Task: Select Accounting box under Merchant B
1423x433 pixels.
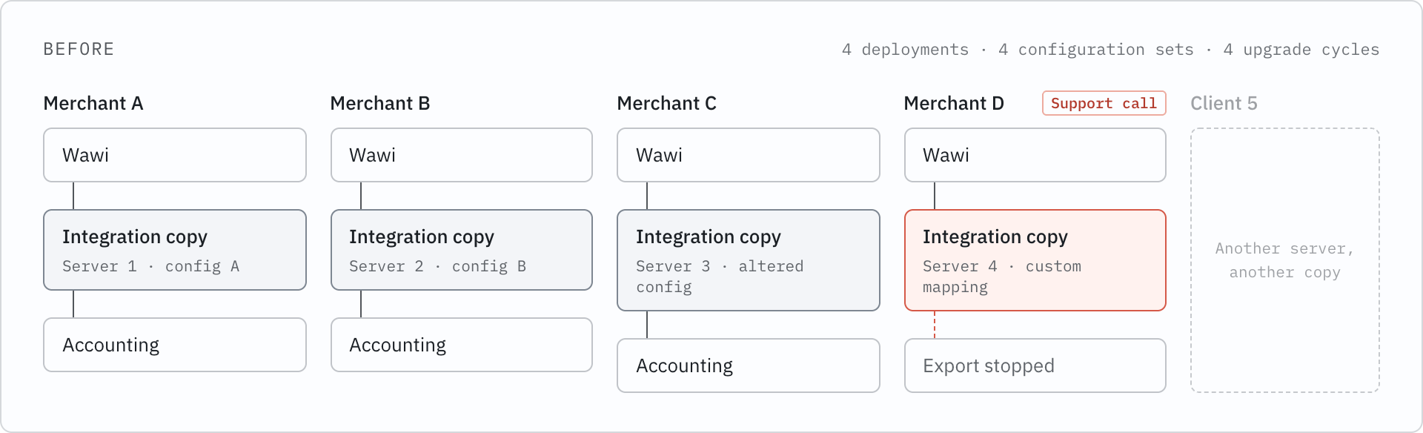Action: click(462, 345)
